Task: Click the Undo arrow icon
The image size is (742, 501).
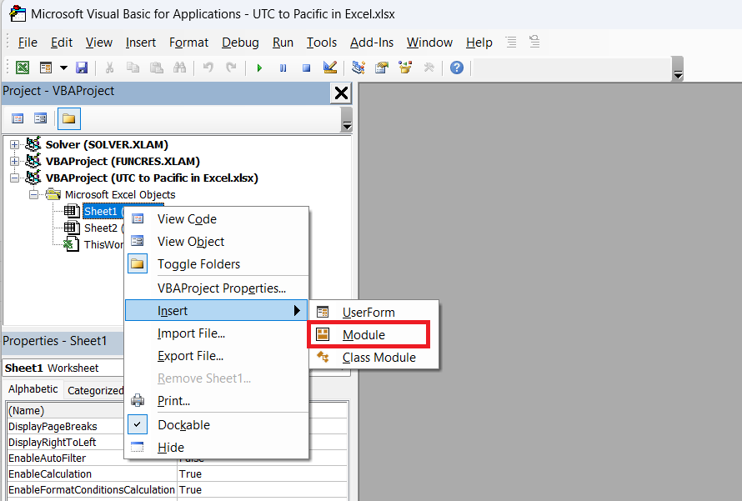Action: click(x=208, y=68)
